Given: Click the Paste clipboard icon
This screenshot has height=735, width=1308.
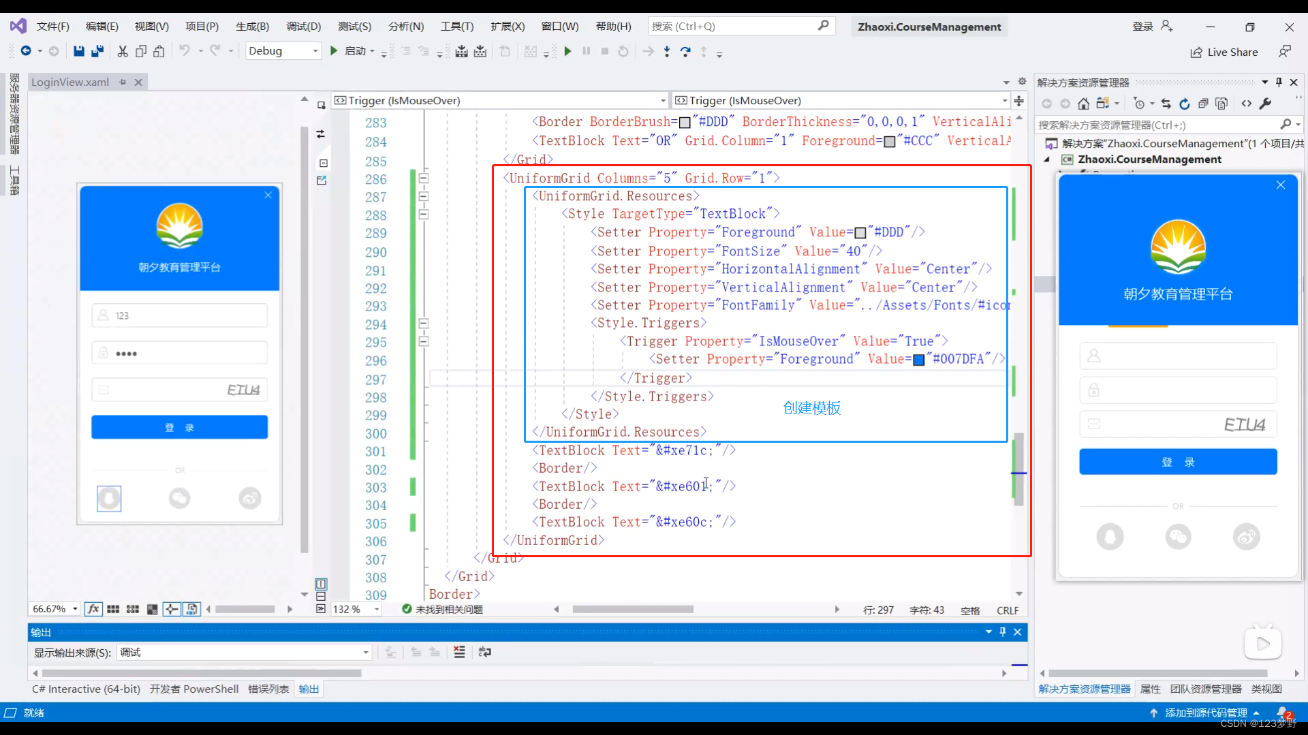Looking at the screenshot, I should pyautogui.click(x=159, y=51).
